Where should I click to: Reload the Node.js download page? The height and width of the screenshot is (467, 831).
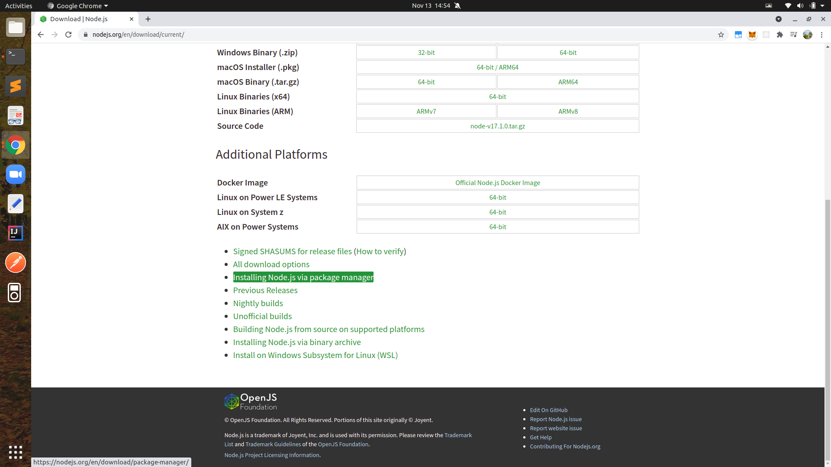(68, 35)
